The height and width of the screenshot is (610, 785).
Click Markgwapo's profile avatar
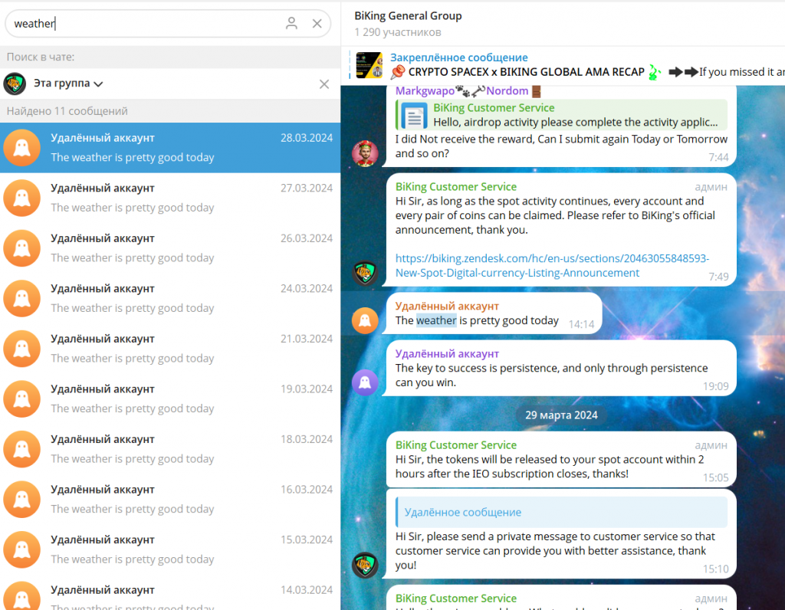click(x=365, y=153)
